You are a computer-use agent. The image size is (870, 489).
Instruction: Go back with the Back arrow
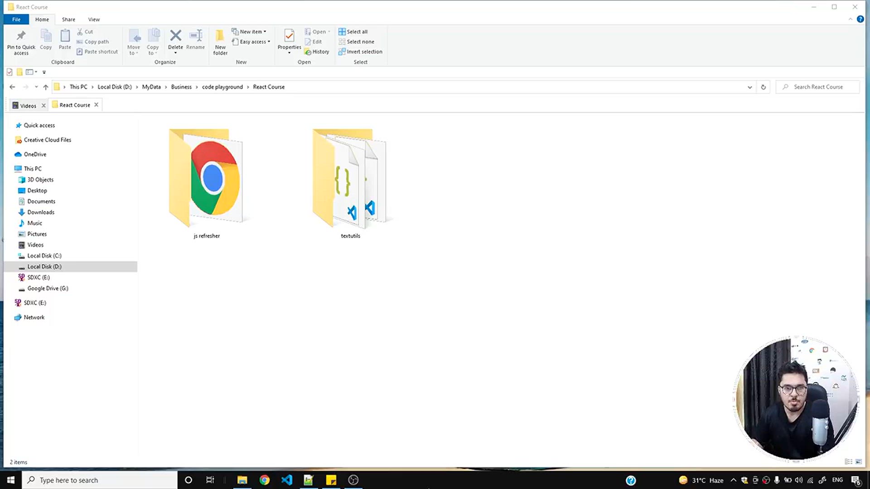coord(12,87)
